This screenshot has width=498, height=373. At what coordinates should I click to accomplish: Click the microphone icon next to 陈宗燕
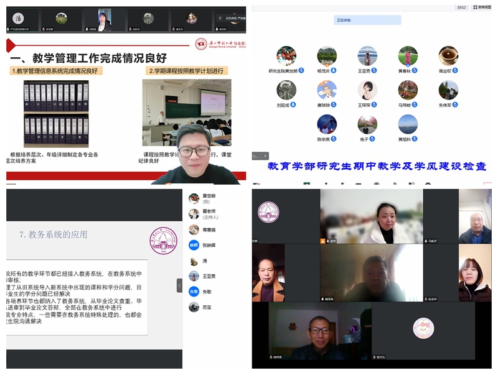pos(334,139)
